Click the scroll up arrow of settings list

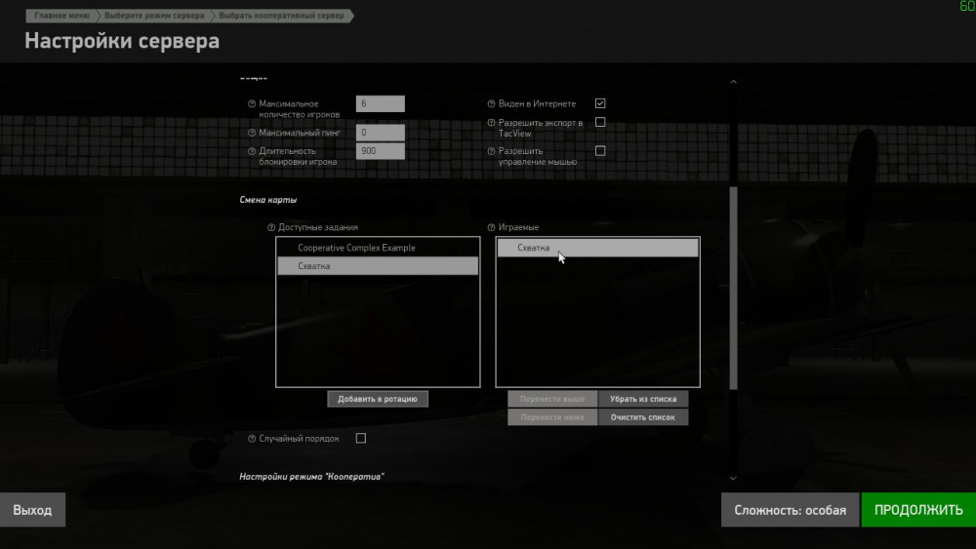tap(733, 82)
